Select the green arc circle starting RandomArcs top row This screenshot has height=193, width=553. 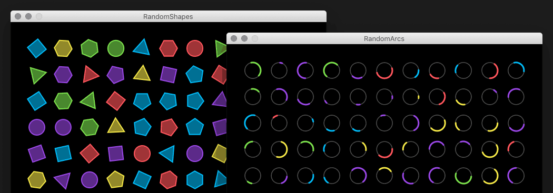[x=253, y=70]
